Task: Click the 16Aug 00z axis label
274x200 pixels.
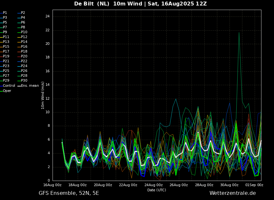Action: [53, 185]
